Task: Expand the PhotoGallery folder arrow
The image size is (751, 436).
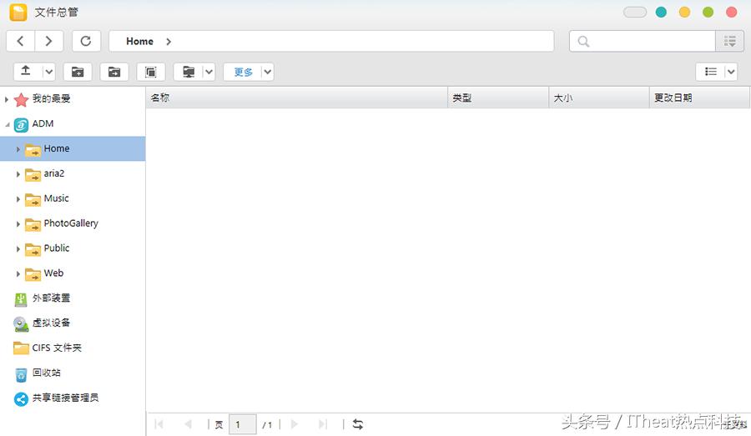Action: [18, 224]
